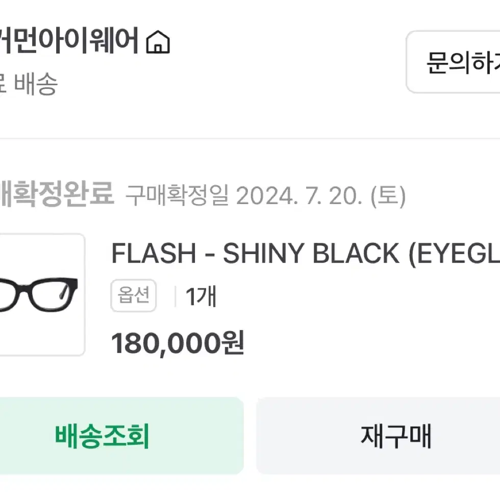Open the store home icon
Image resolution: width=500 pixels, height=500 pixels.
click(158, 42)
